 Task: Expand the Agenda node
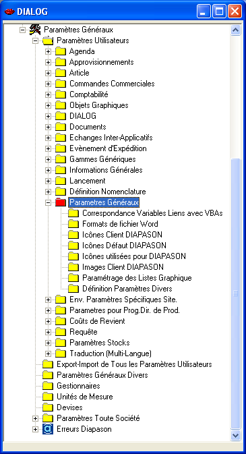tap(48, 52)
